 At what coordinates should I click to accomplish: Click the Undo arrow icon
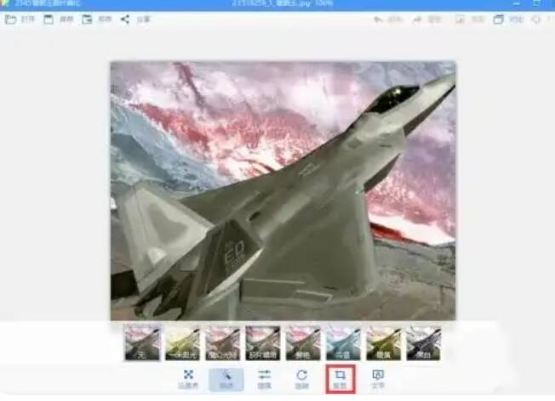[x=378, y=19]
